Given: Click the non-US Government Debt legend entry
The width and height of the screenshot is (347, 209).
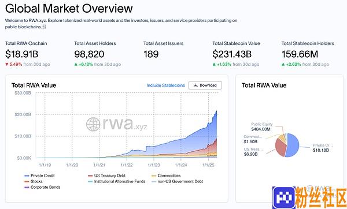Looking at the screenshot, I should (177, 181).
